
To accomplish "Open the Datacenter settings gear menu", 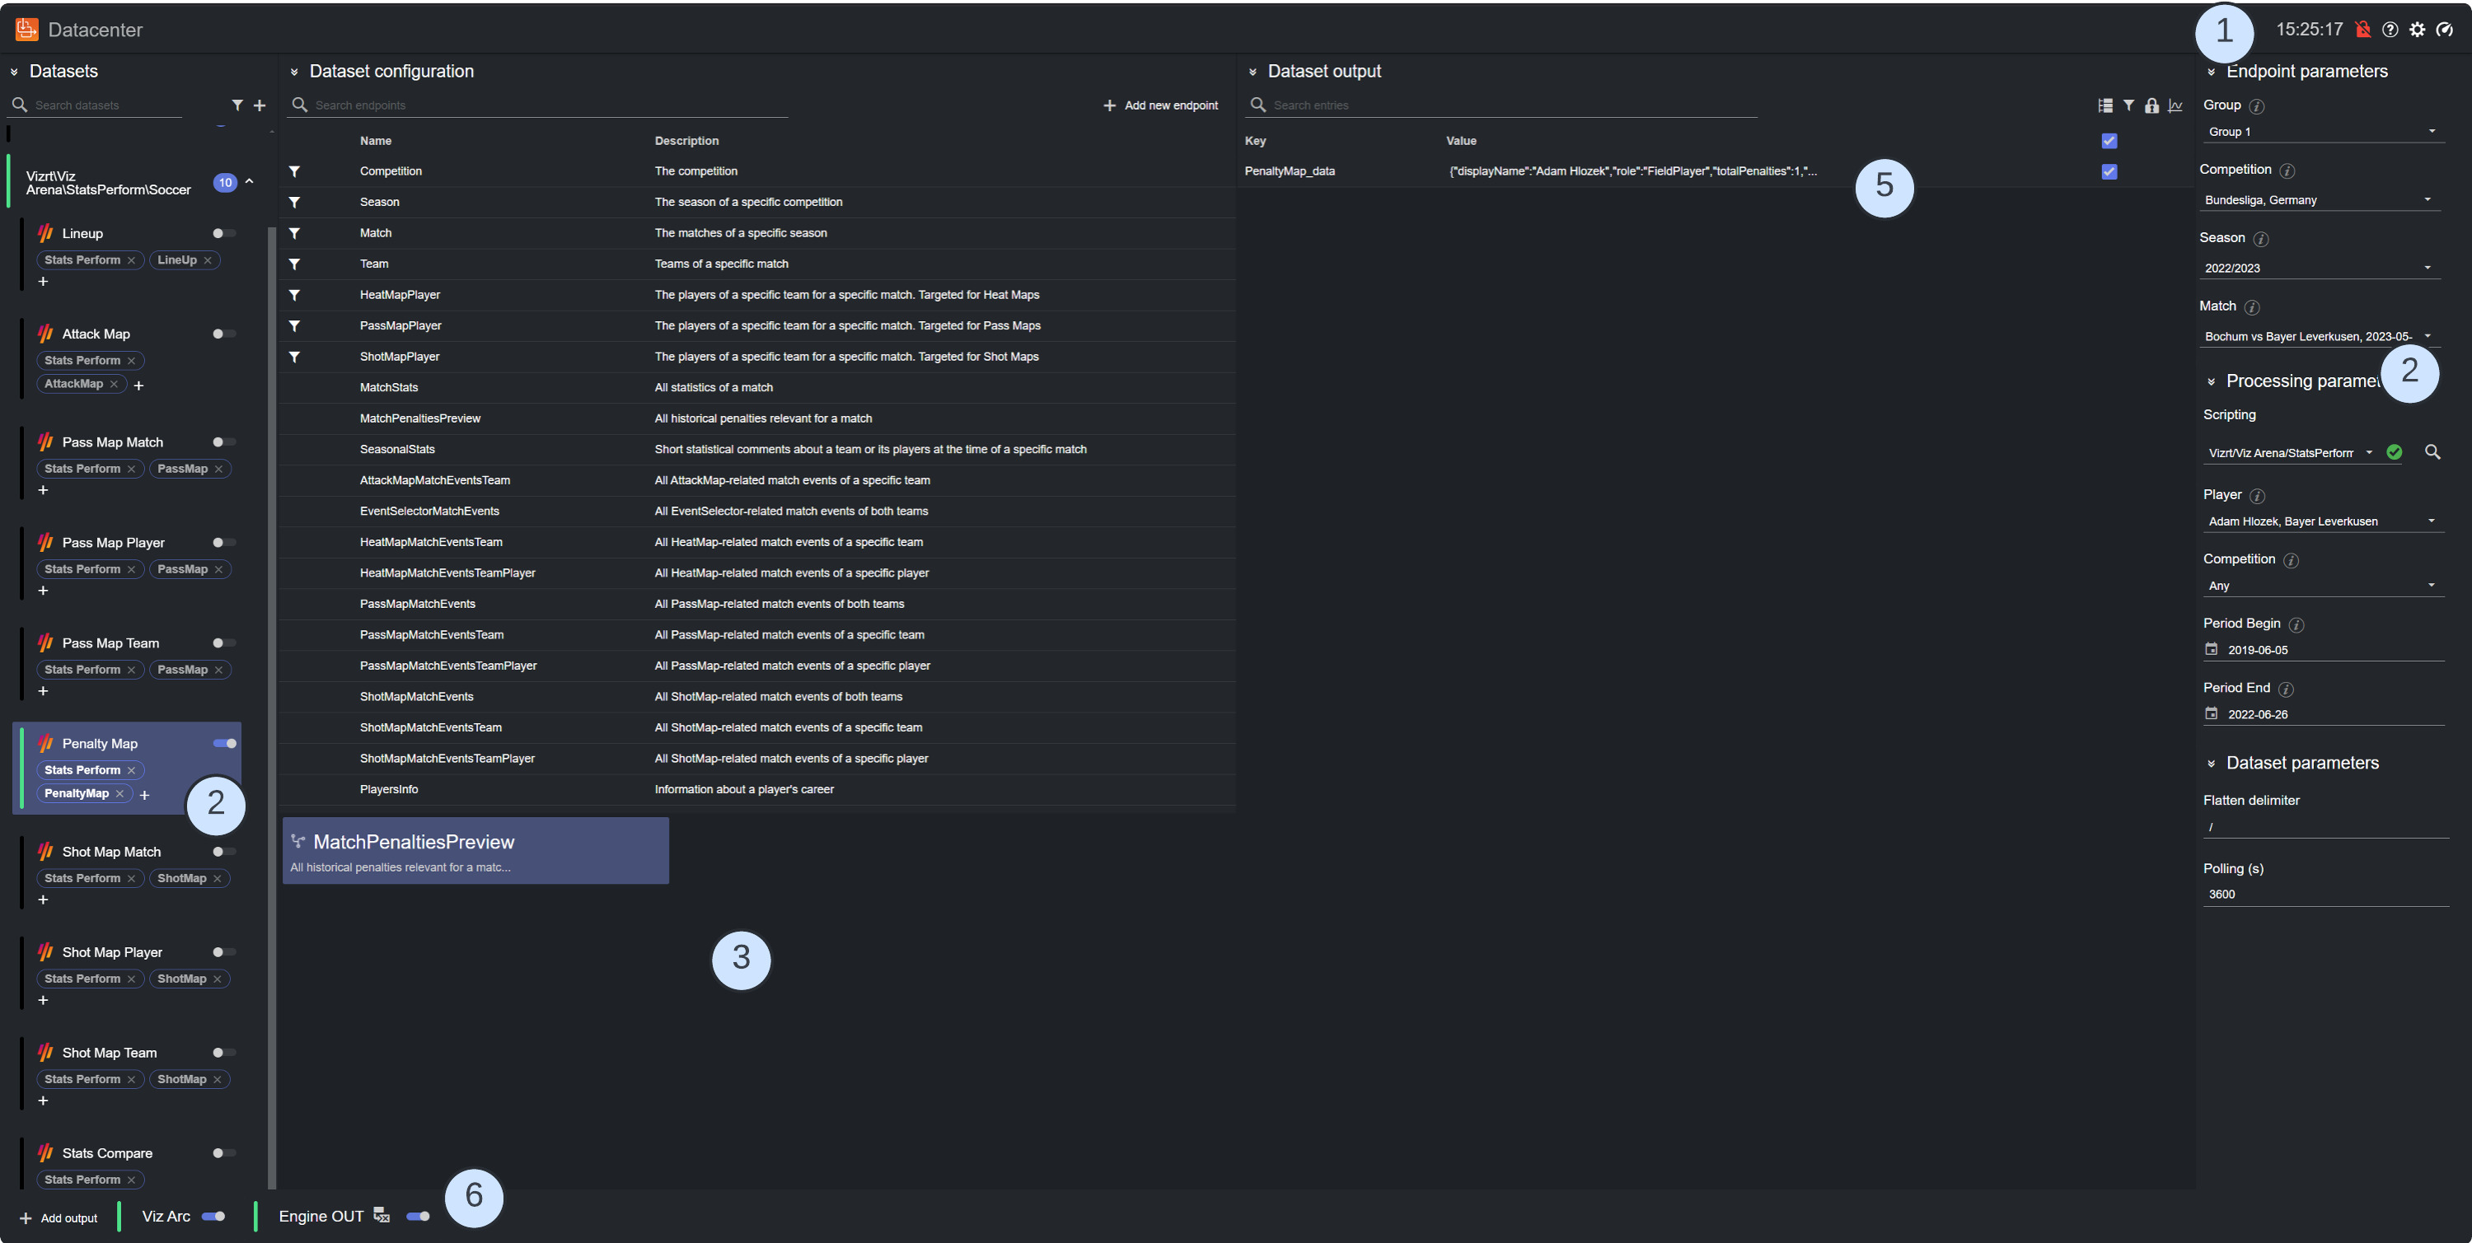I will tap(2418, 30).
